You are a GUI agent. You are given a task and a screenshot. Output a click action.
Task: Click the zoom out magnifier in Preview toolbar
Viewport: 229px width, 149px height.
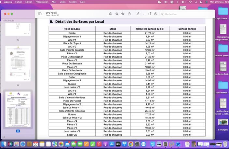click(x=117, y=14)
